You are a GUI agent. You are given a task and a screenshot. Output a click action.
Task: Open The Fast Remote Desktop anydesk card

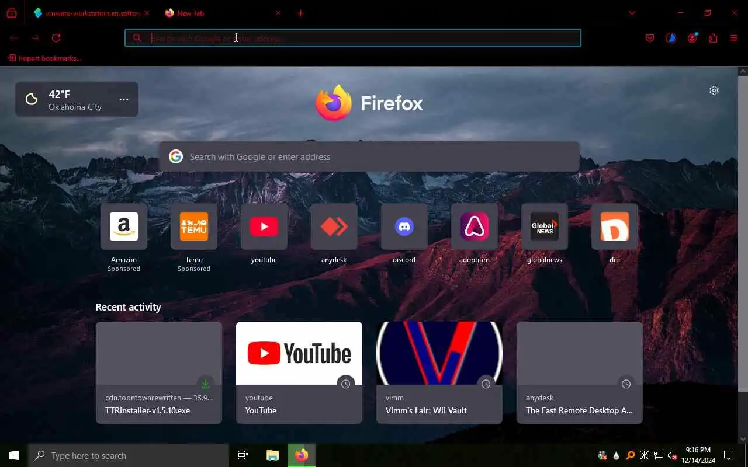tap(580, 372)
